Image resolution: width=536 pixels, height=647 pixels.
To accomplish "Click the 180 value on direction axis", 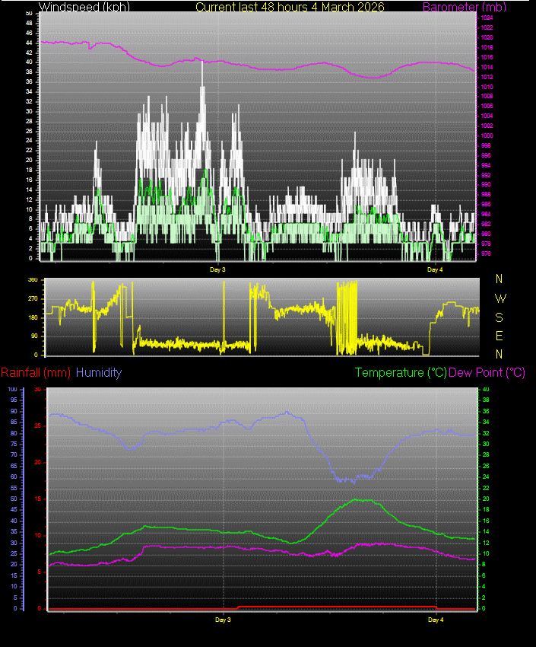I will coord(32,317).
